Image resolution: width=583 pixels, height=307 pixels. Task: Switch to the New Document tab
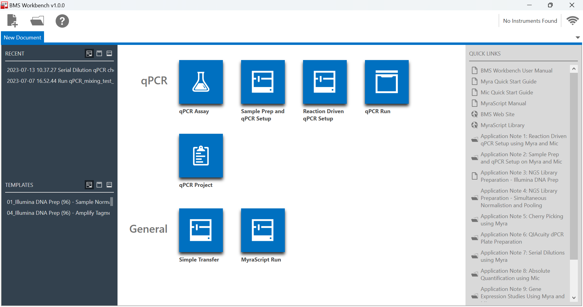point(22,37)
